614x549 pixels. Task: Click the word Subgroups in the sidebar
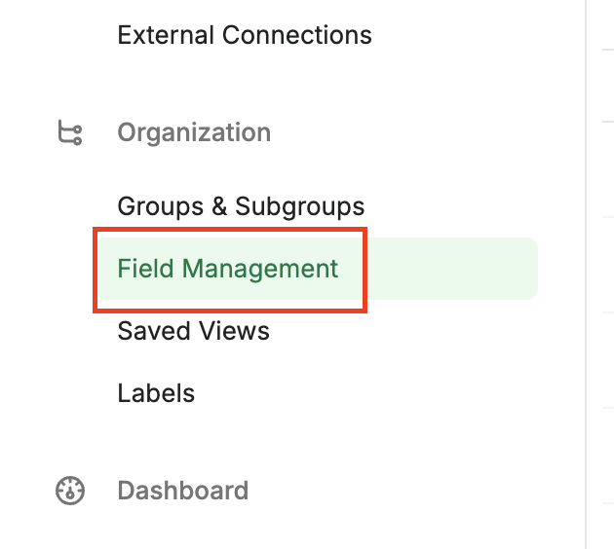[300, 206]
